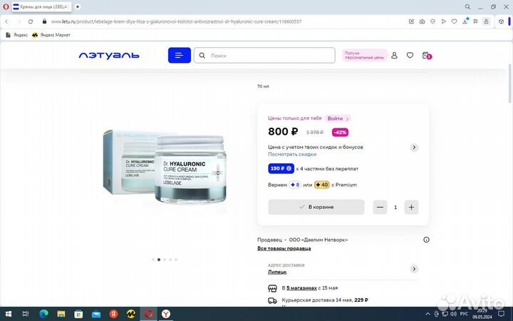Decrease quantity with minus button
The image size is (513, 321).
[380, 207]
